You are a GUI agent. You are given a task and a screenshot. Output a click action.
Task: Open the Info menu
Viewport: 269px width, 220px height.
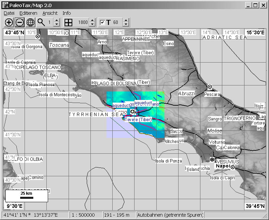click(x=67, y=13)
